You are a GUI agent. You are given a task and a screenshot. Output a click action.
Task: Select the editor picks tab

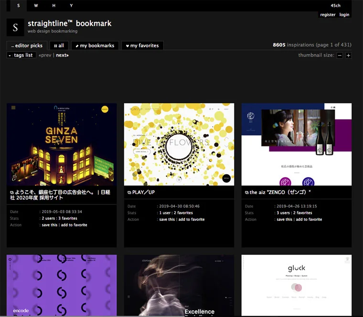tap(27, 45)
